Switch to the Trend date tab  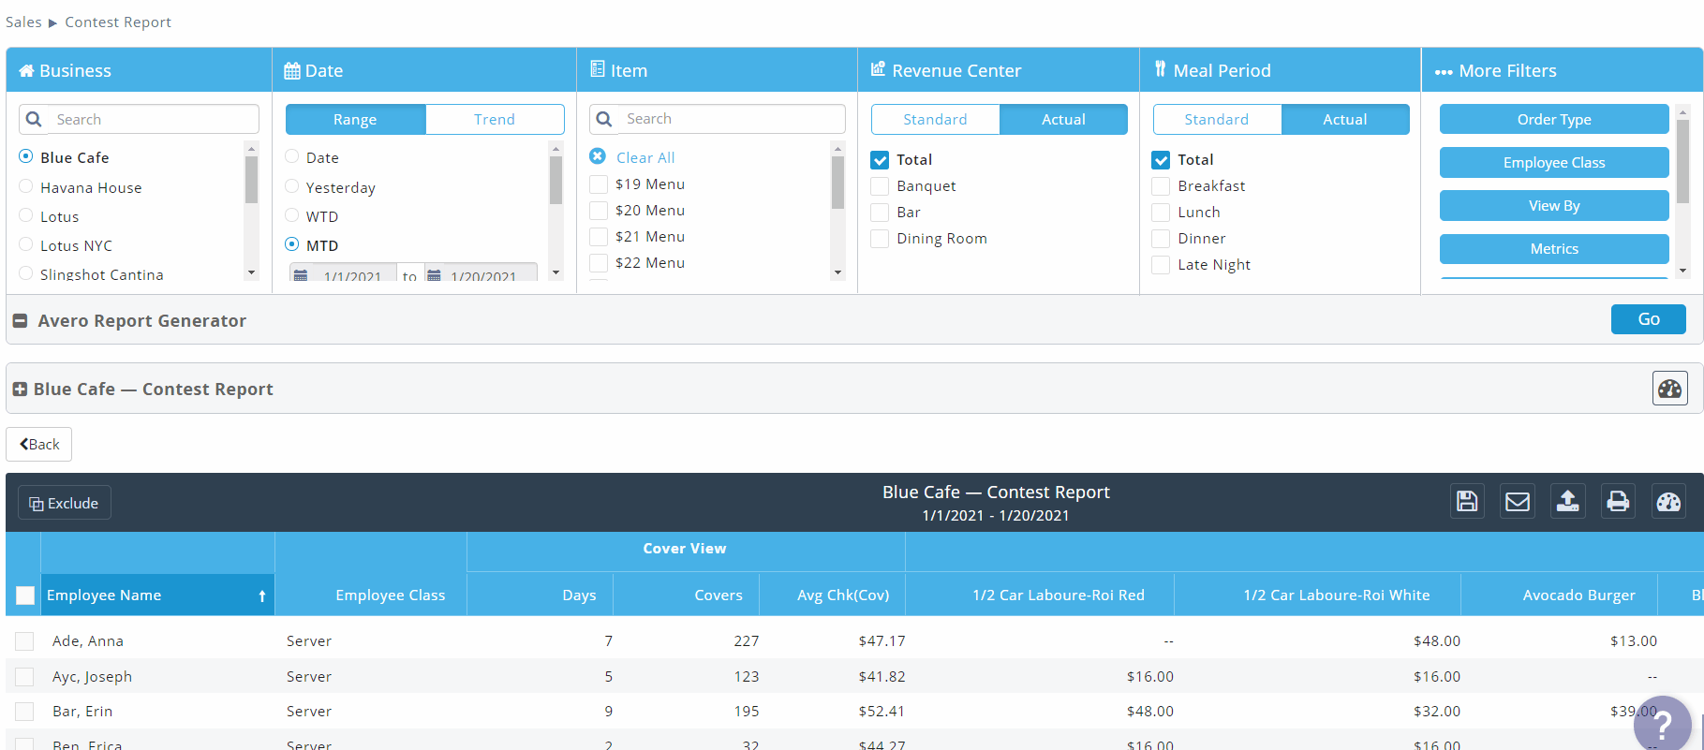494,120
